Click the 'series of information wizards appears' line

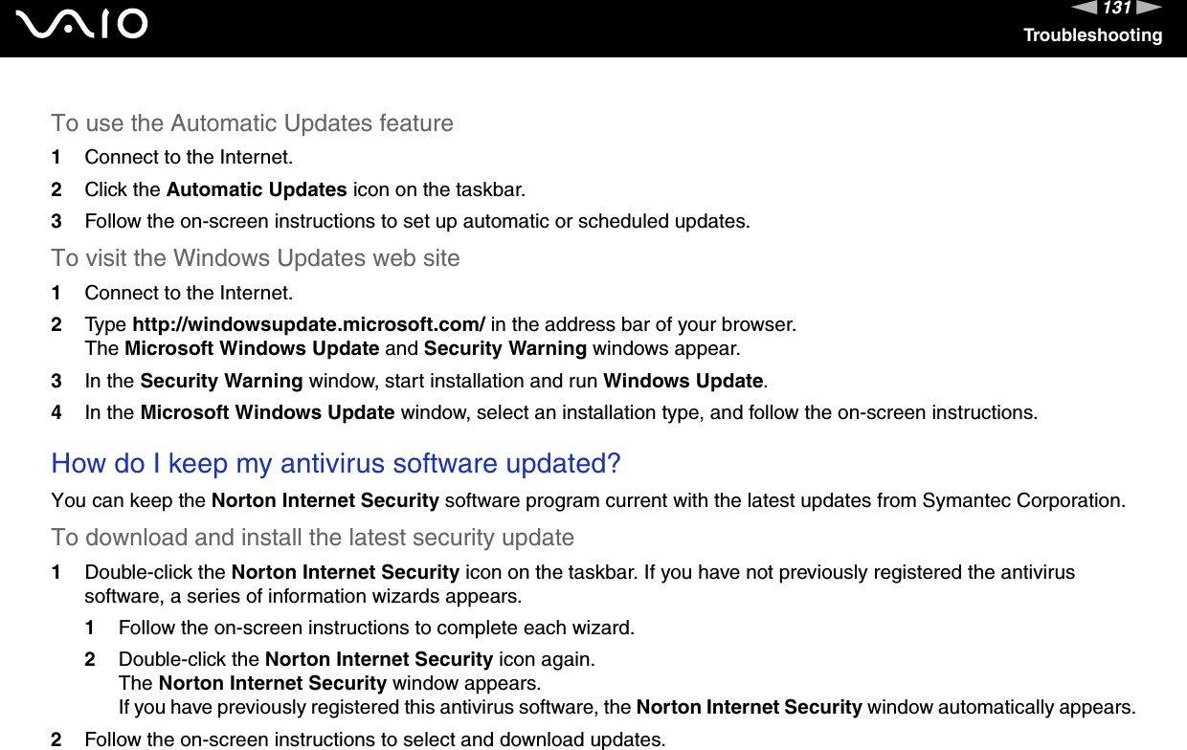click(x=303, y=596)
